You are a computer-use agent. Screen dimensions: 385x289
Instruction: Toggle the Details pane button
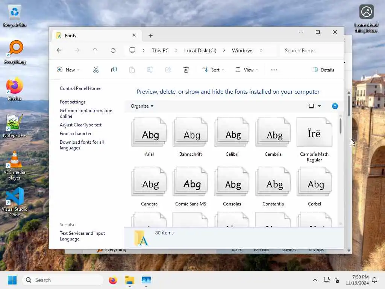pos(323,70)
